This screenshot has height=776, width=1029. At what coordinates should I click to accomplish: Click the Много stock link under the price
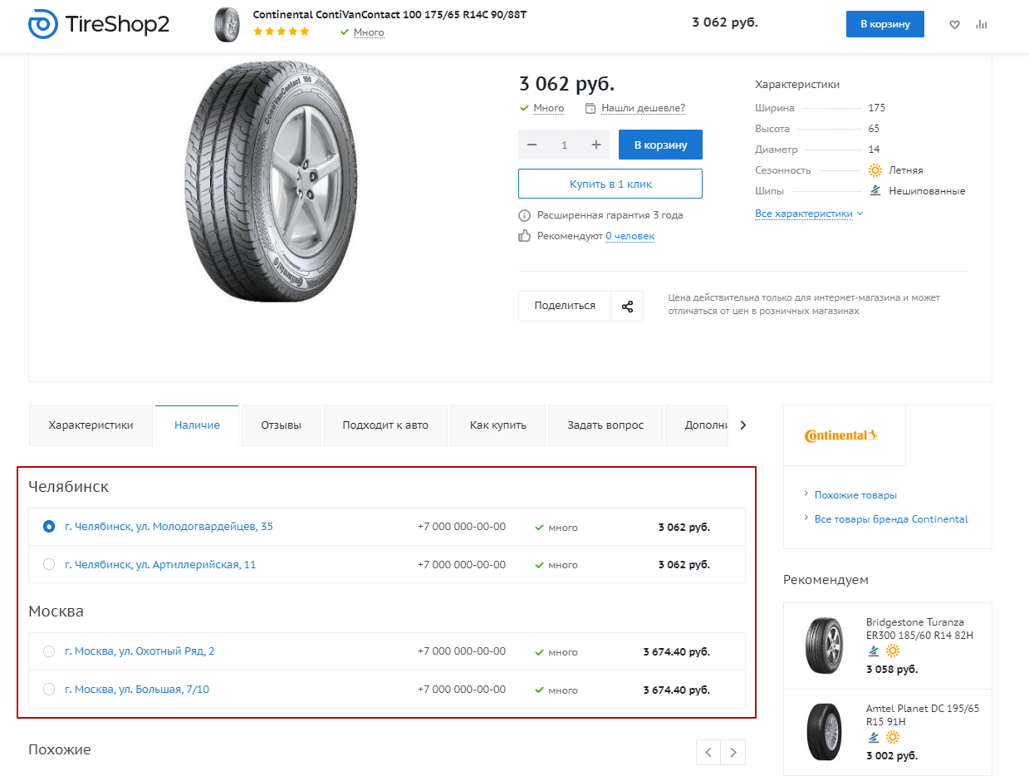tap(548, 108)
